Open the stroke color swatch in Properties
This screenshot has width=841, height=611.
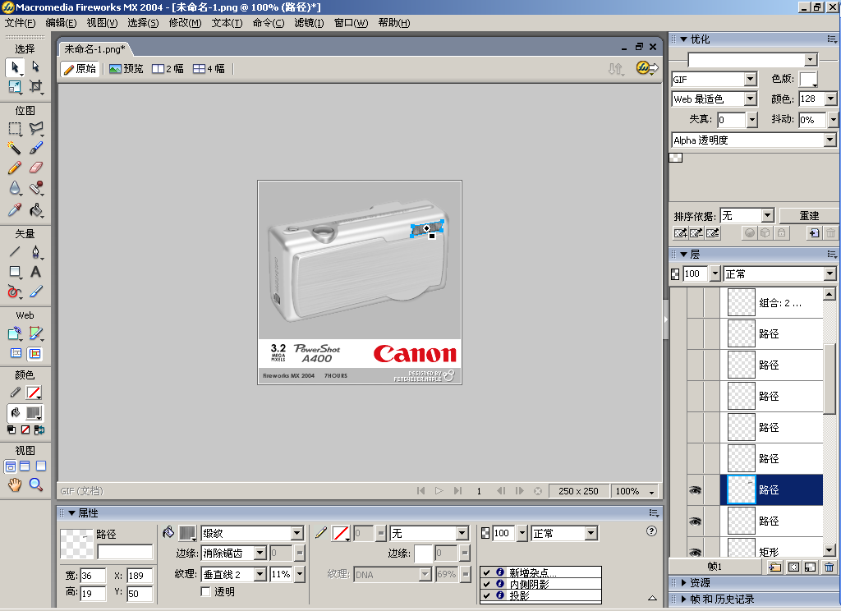tap(341, 533)
